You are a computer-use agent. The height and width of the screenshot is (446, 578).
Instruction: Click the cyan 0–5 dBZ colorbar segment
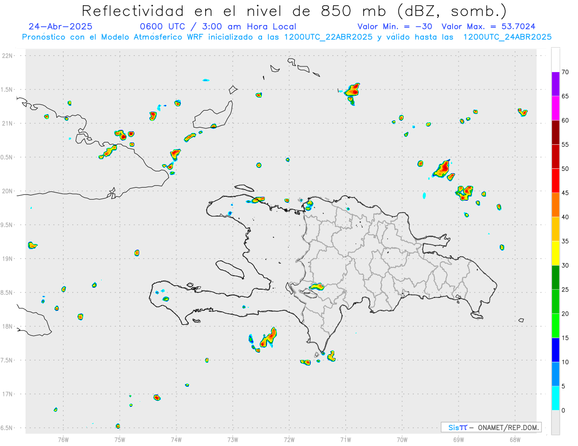pos(555,398)
